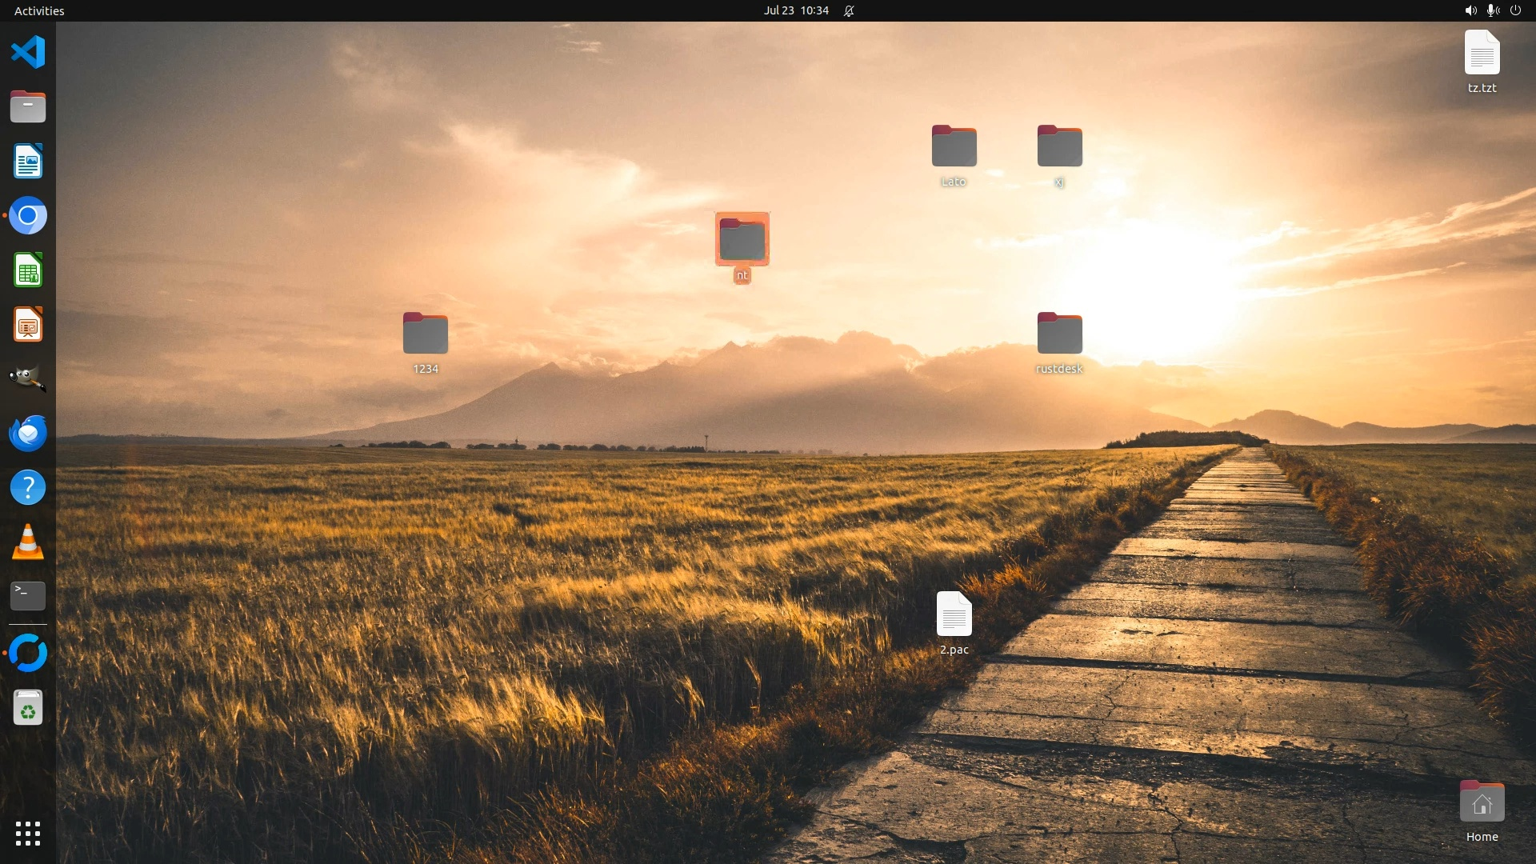Screen dimensions: 1536x864
Task: Show the applications grid
Action: pos(28,834)
